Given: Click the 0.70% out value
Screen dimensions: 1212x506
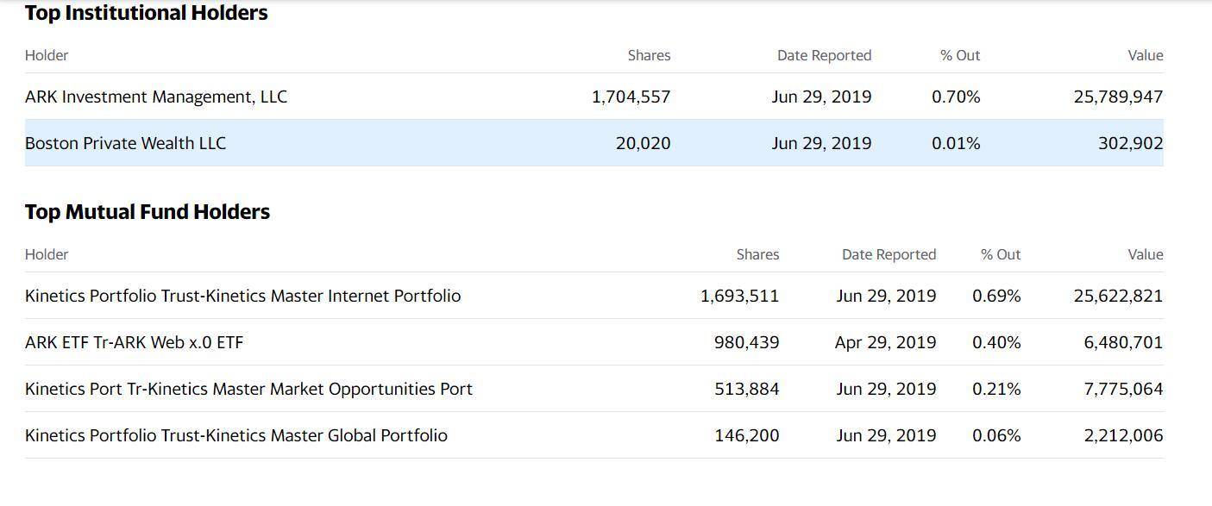Looking at the screenshot, I should click(x=956, y=97).
